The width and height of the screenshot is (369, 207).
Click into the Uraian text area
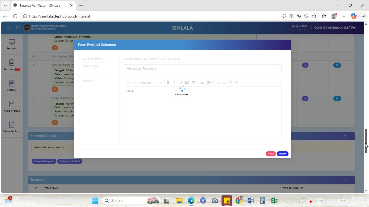pos(203,113)
